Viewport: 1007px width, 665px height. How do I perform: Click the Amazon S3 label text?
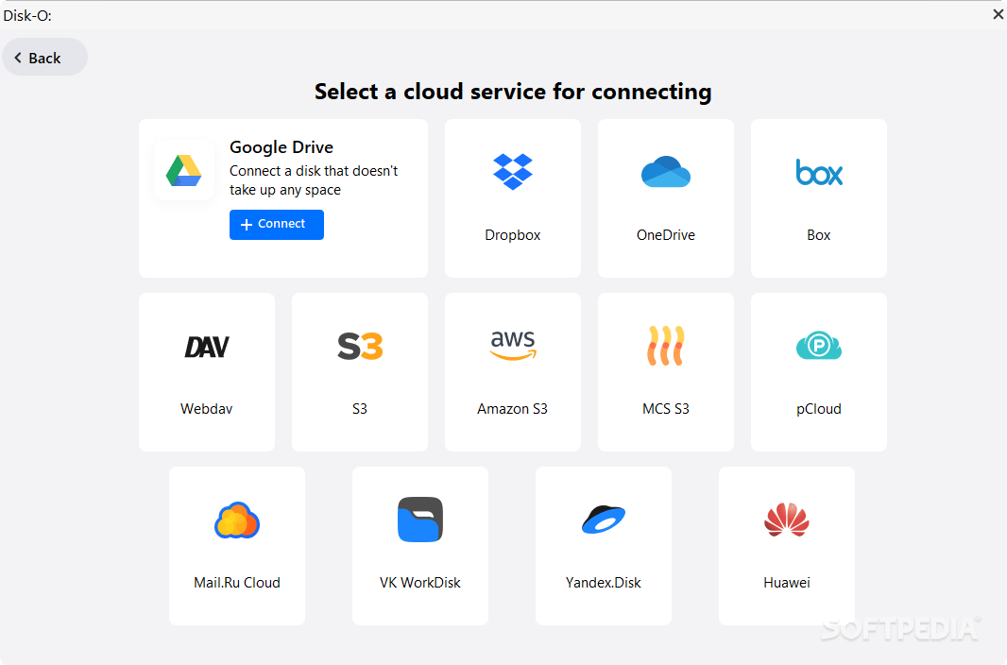pos(513,409)
